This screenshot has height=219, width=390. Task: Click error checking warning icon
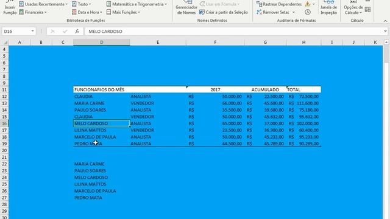(308, 4)
